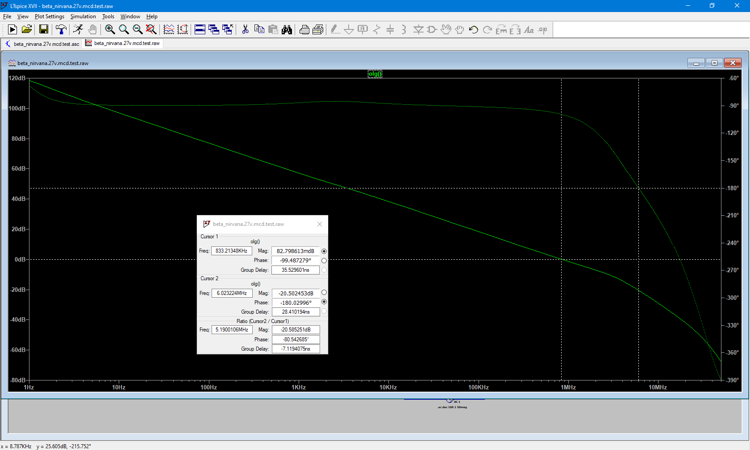Click the binoculars Find icon
Screen dimensions: 750x450
287,29
